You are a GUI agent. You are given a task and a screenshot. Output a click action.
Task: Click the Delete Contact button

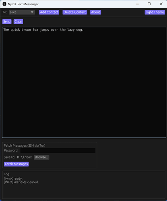pyautogui.click(x=74, y=12)
